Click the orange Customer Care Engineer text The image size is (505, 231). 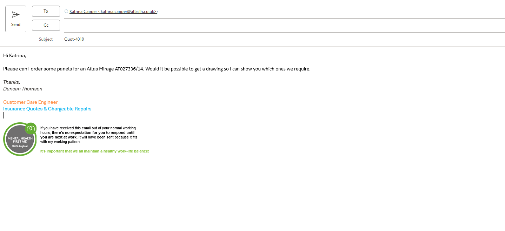pyautogui.click(x=30, y=102)
